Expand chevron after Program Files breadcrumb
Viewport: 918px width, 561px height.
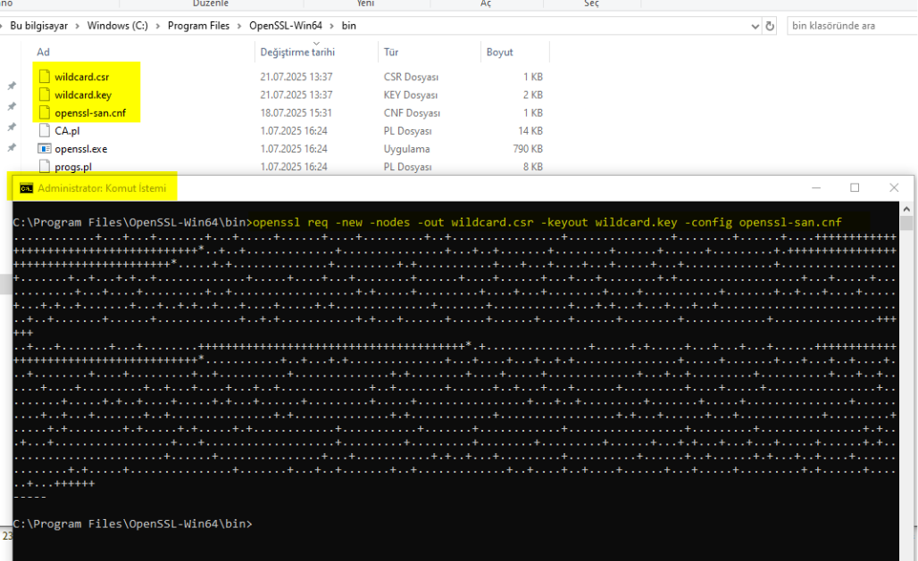(x=238, y=27)
